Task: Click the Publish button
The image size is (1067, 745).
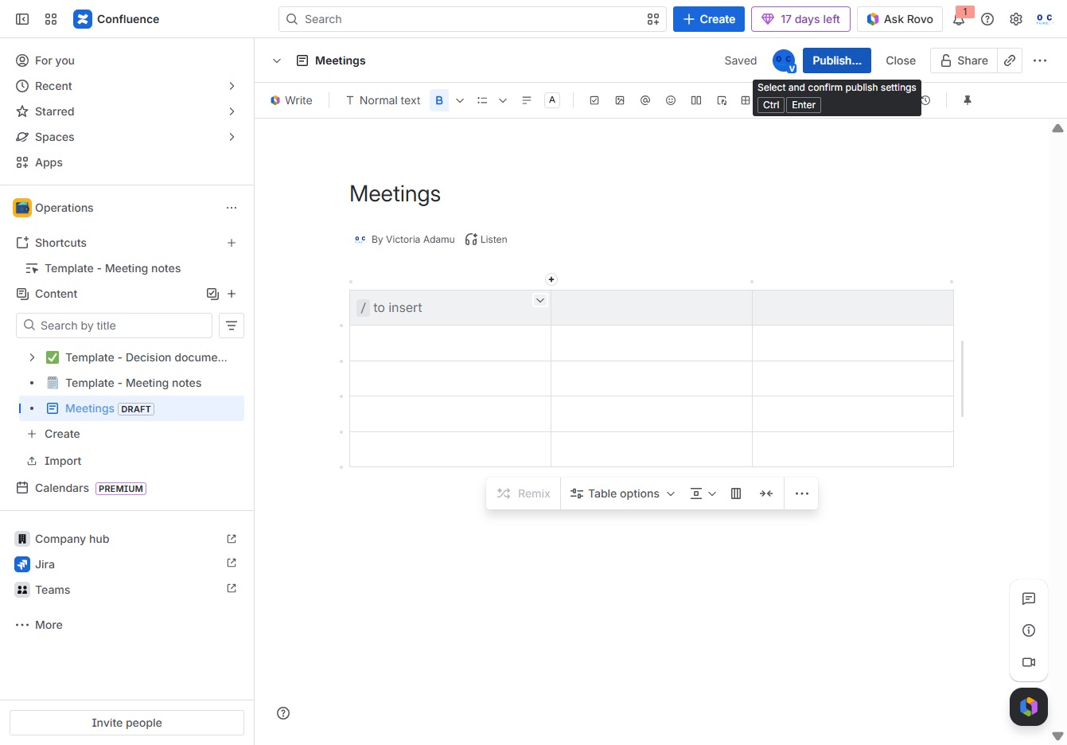Action: [837, 60]
